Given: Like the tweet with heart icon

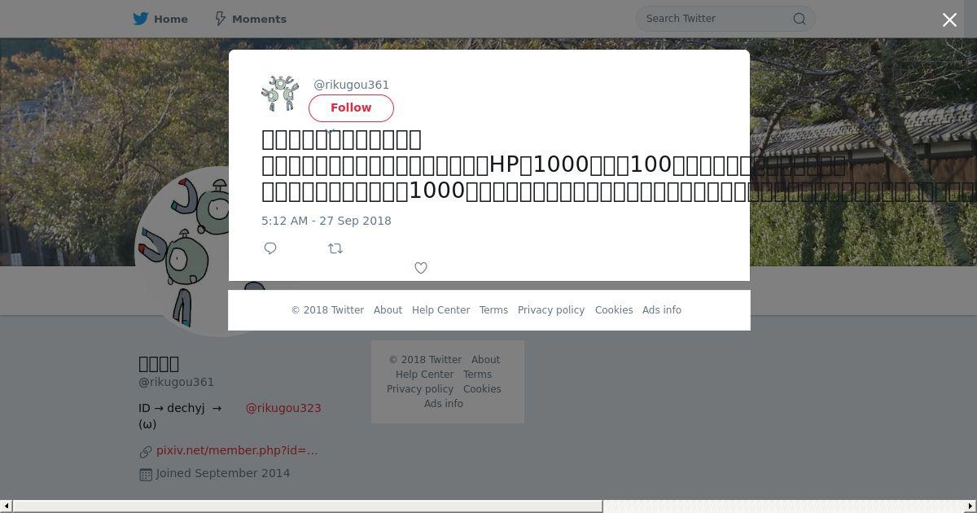Looking at the screenshot, I should point(421,268).
